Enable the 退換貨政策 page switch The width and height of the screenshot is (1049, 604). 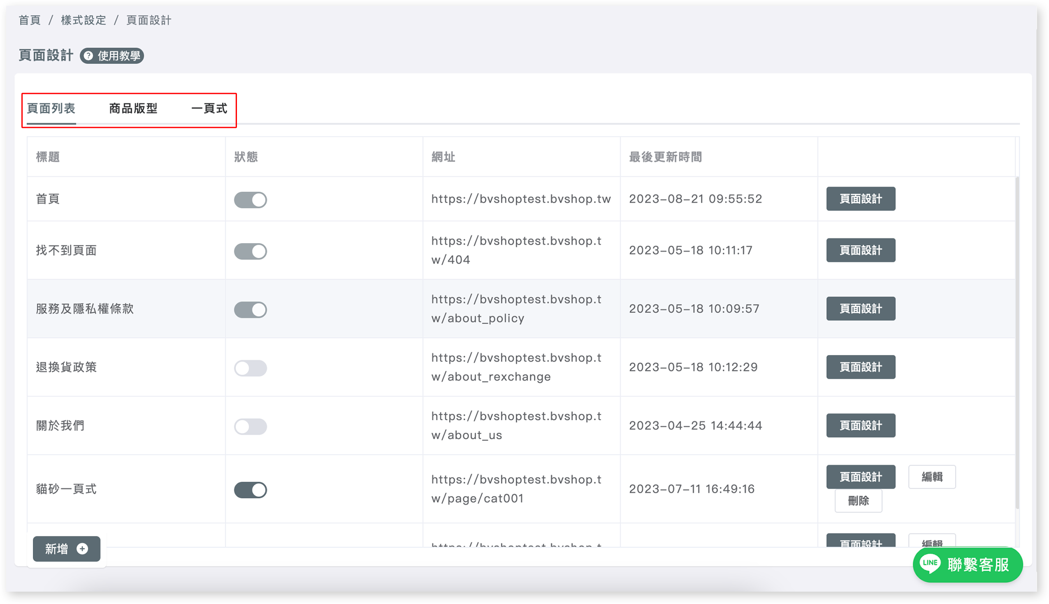pyautogui.click(x=251, y=368)
